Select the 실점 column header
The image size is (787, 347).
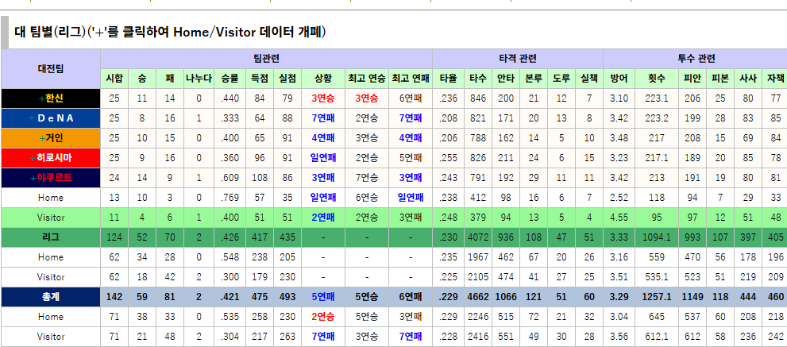coord(287,79)
